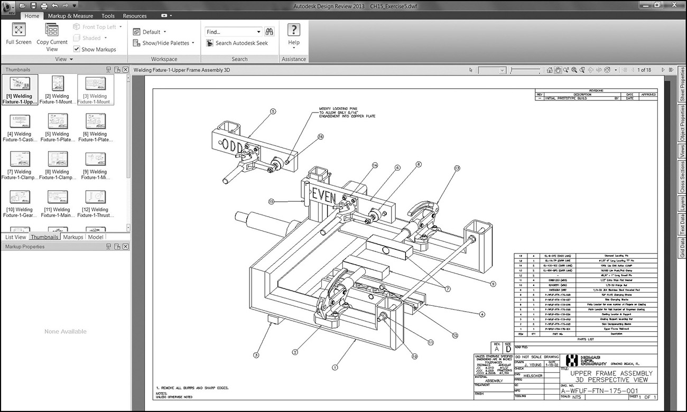Select the Zoom tool
This screenshot has height=412, width=687.
566,70
